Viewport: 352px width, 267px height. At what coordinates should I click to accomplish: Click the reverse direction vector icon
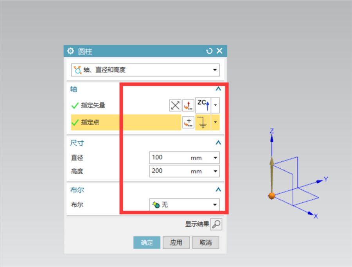175,105
